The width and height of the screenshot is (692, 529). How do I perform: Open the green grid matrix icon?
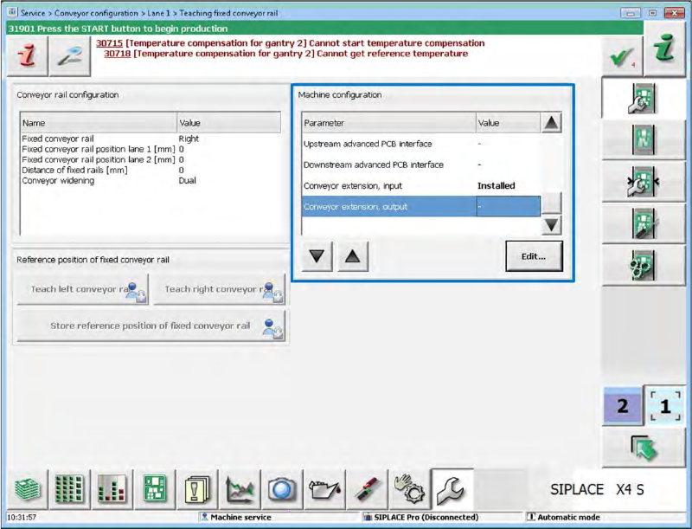pos(69,489)
